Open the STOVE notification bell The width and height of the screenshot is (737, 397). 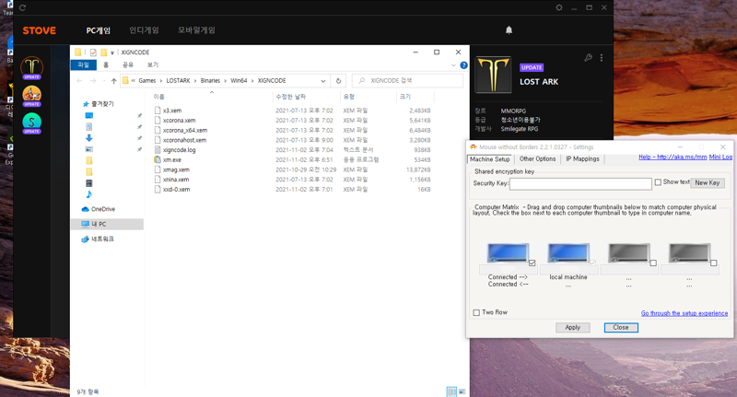click(509, 30)
